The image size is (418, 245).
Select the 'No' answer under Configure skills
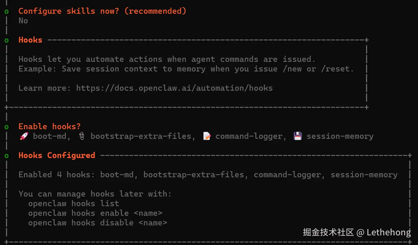pyautogui.click(x=23, y=21)
